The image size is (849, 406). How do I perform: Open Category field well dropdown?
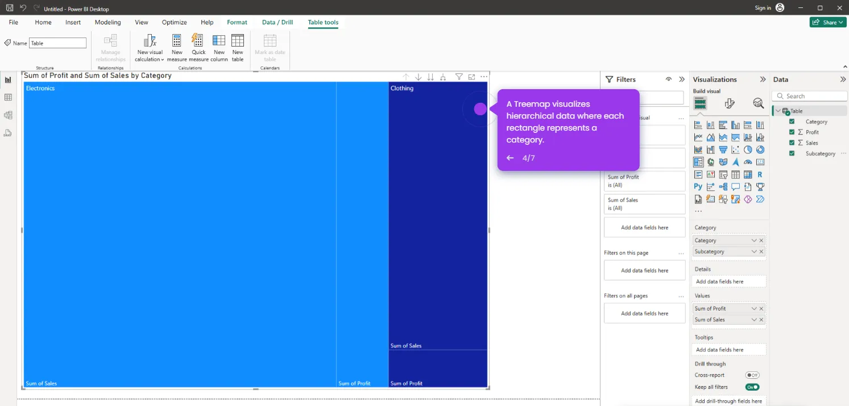pyautogui.click(x=754, y=241)
